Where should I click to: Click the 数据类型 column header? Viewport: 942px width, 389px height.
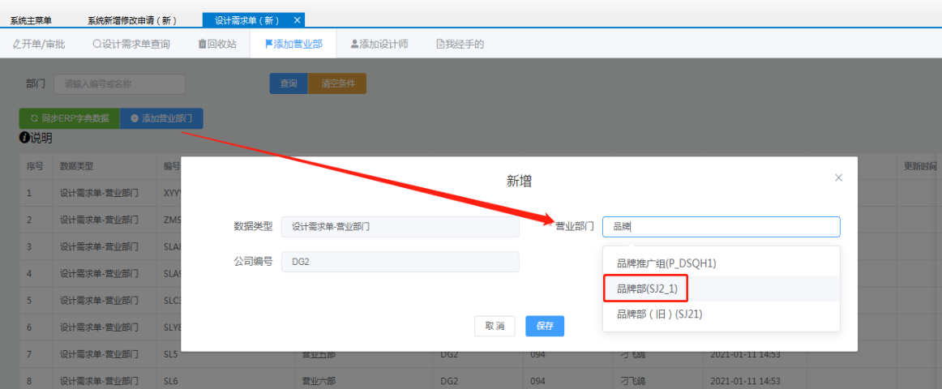click(76, 166)
